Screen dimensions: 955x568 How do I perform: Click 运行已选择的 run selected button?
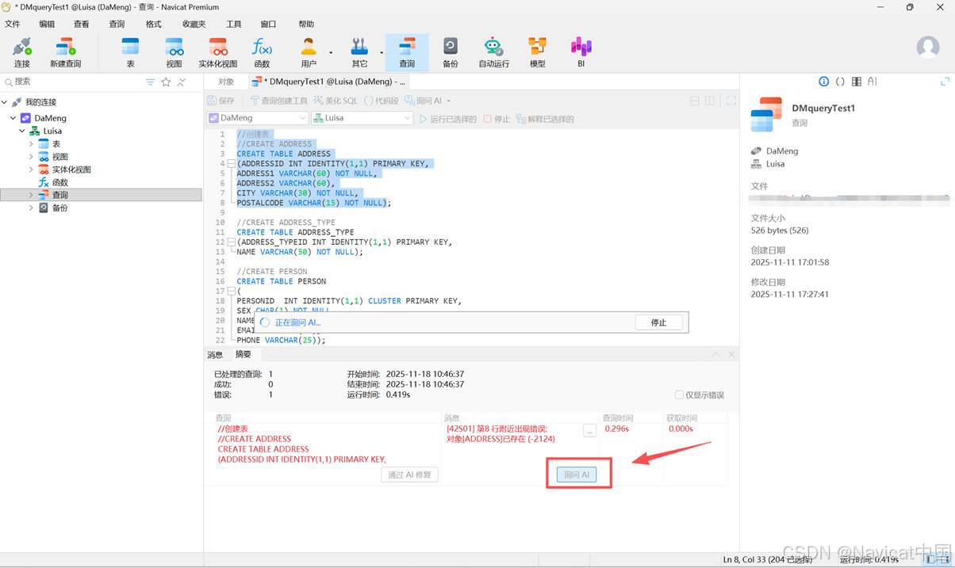448,119
